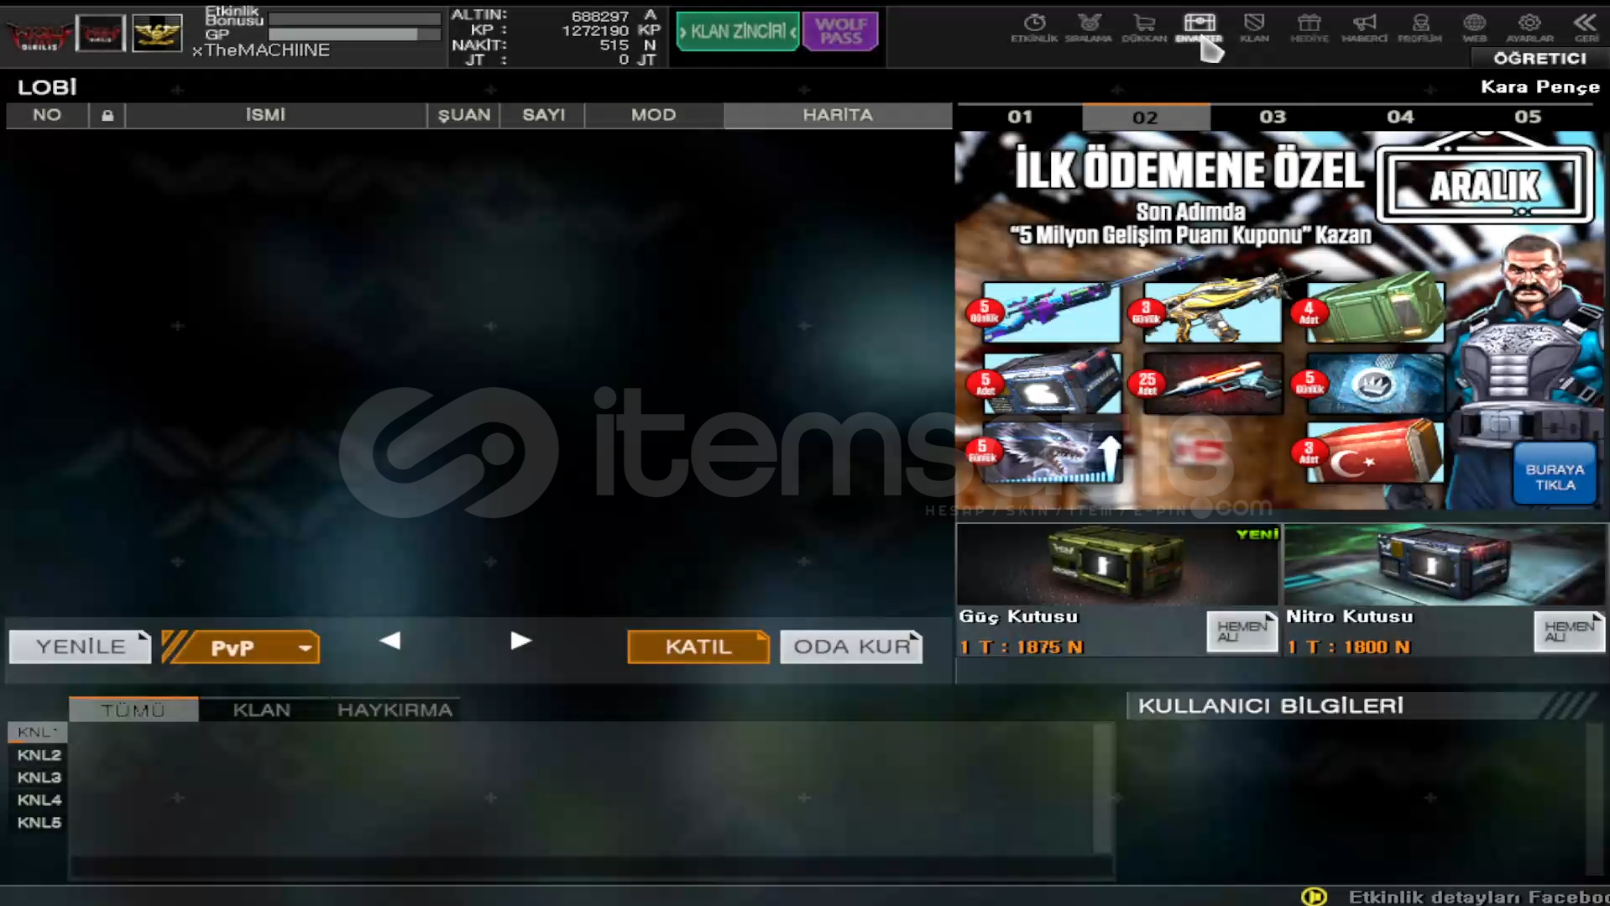Click the golden eagle rank badge

click(157, 34)
